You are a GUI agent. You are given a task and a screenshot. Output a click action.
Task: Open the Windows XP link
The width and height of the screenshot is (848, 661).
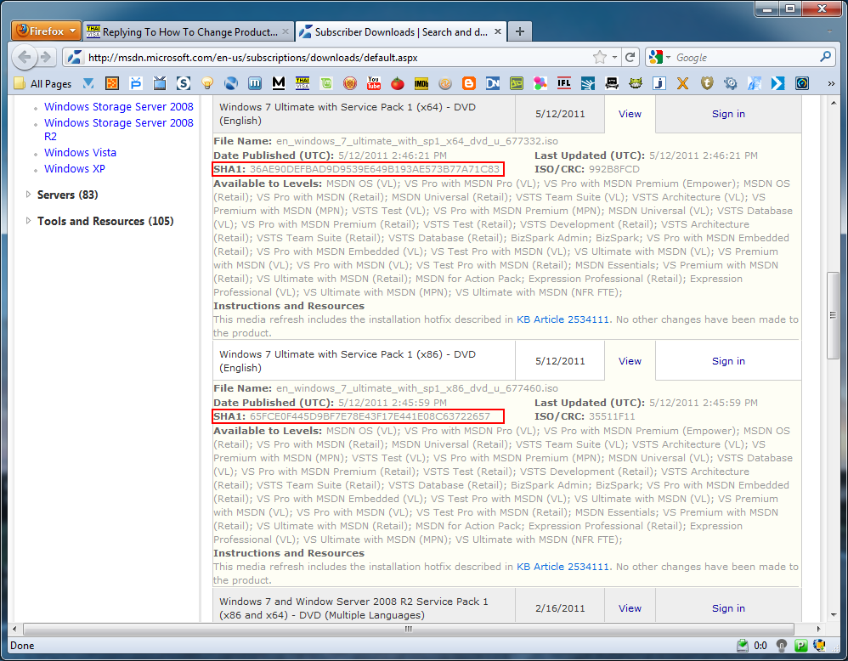click(x=75, y=169)
